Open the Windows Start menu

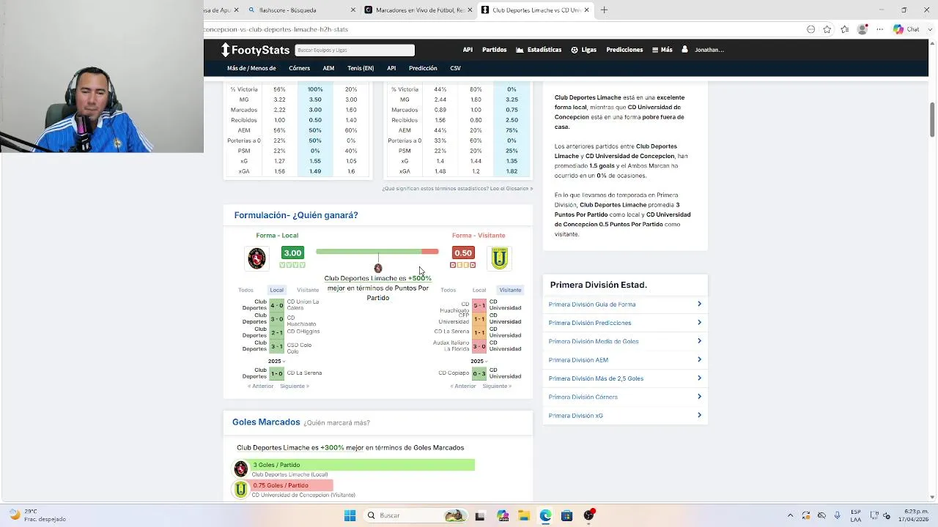tap(350, 515)
